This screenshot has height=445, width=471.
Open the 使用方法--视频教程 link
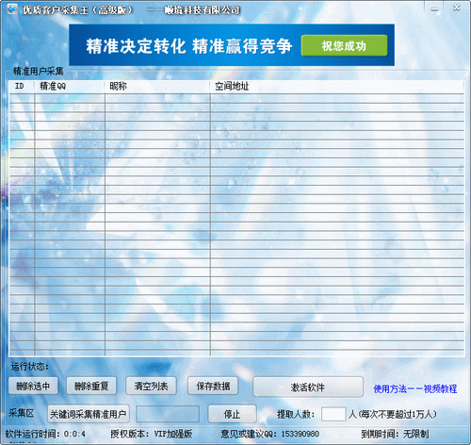415,388
